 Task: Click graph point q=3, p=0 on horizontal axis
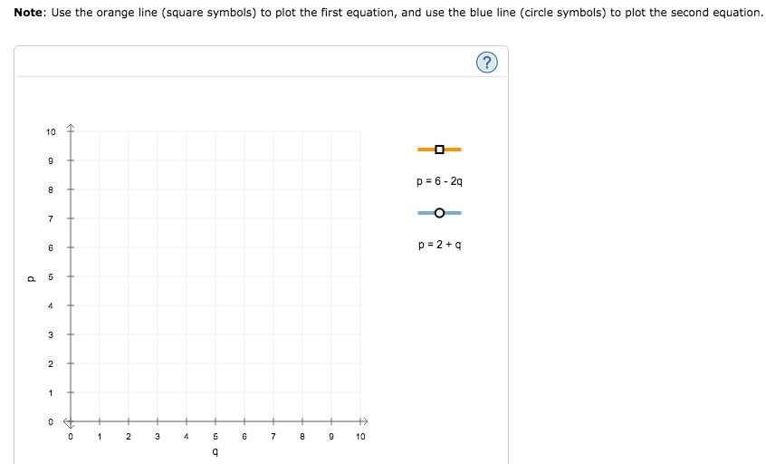pos(158,421)
